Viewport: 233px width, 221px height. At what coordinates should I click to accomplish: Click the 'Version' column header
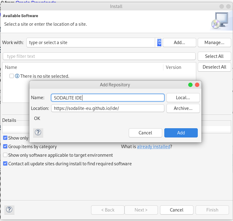point(174,67)
